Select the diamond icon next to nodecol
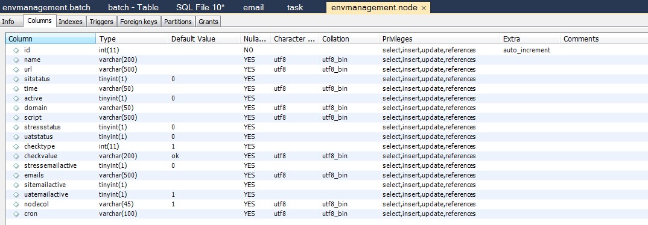Image resolution: width=648 pixels, height=225 pixels. pyautogui.click(x=16, y=204)
